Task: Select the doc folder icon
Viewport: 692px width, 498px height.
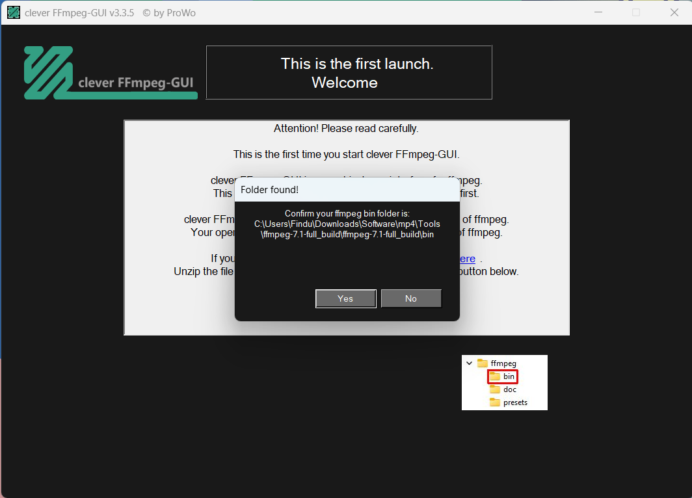Action: click(x=495, y=389)
